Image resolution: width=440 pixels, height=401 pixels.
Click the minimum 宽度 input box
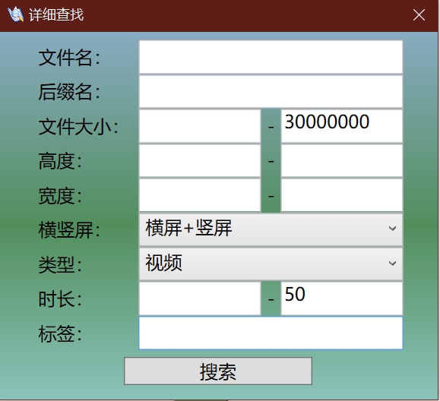click(200, 195)
